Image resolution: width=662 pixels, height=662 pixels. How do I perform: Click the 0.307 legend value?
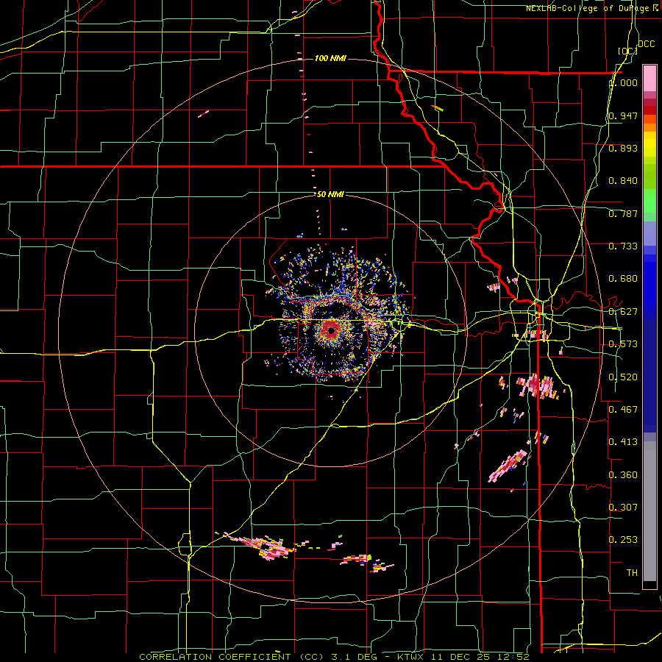coord(623,508)
